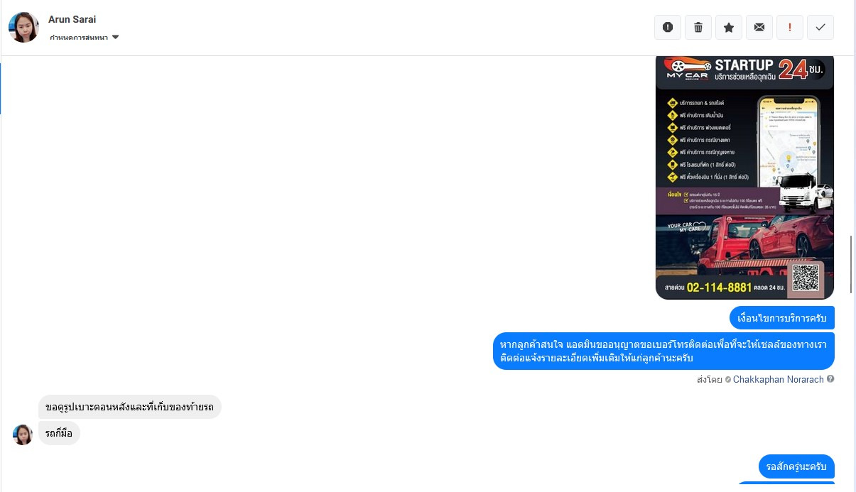Image resolution: width=856 pixels, height=492 pixels.
Task: Click the conversation vertical scrollbar thumb
Action: pos(851,259)
